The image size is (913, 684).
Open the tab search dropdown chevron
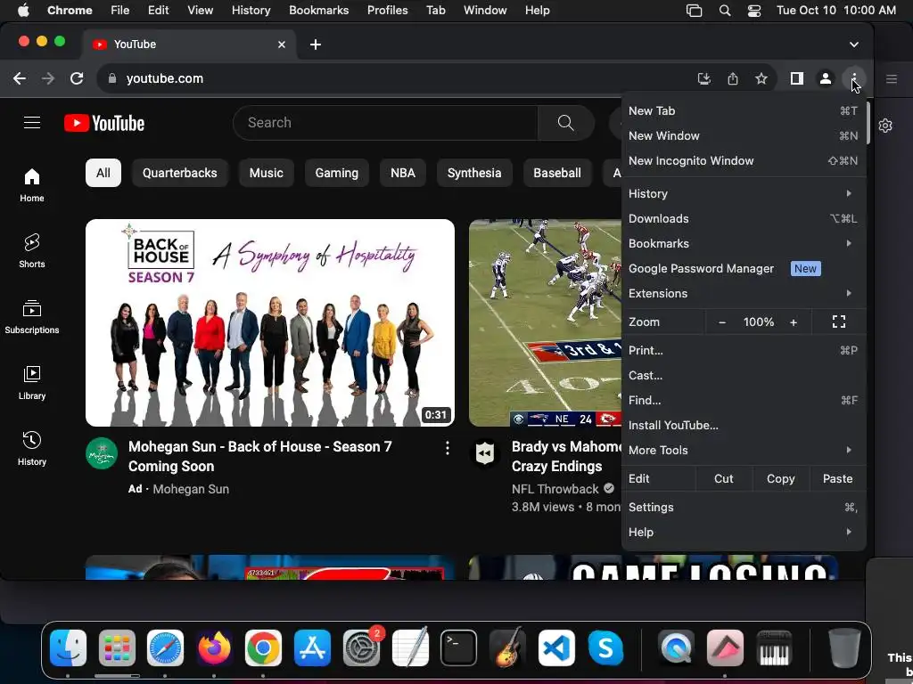click(x=853, y=45)
